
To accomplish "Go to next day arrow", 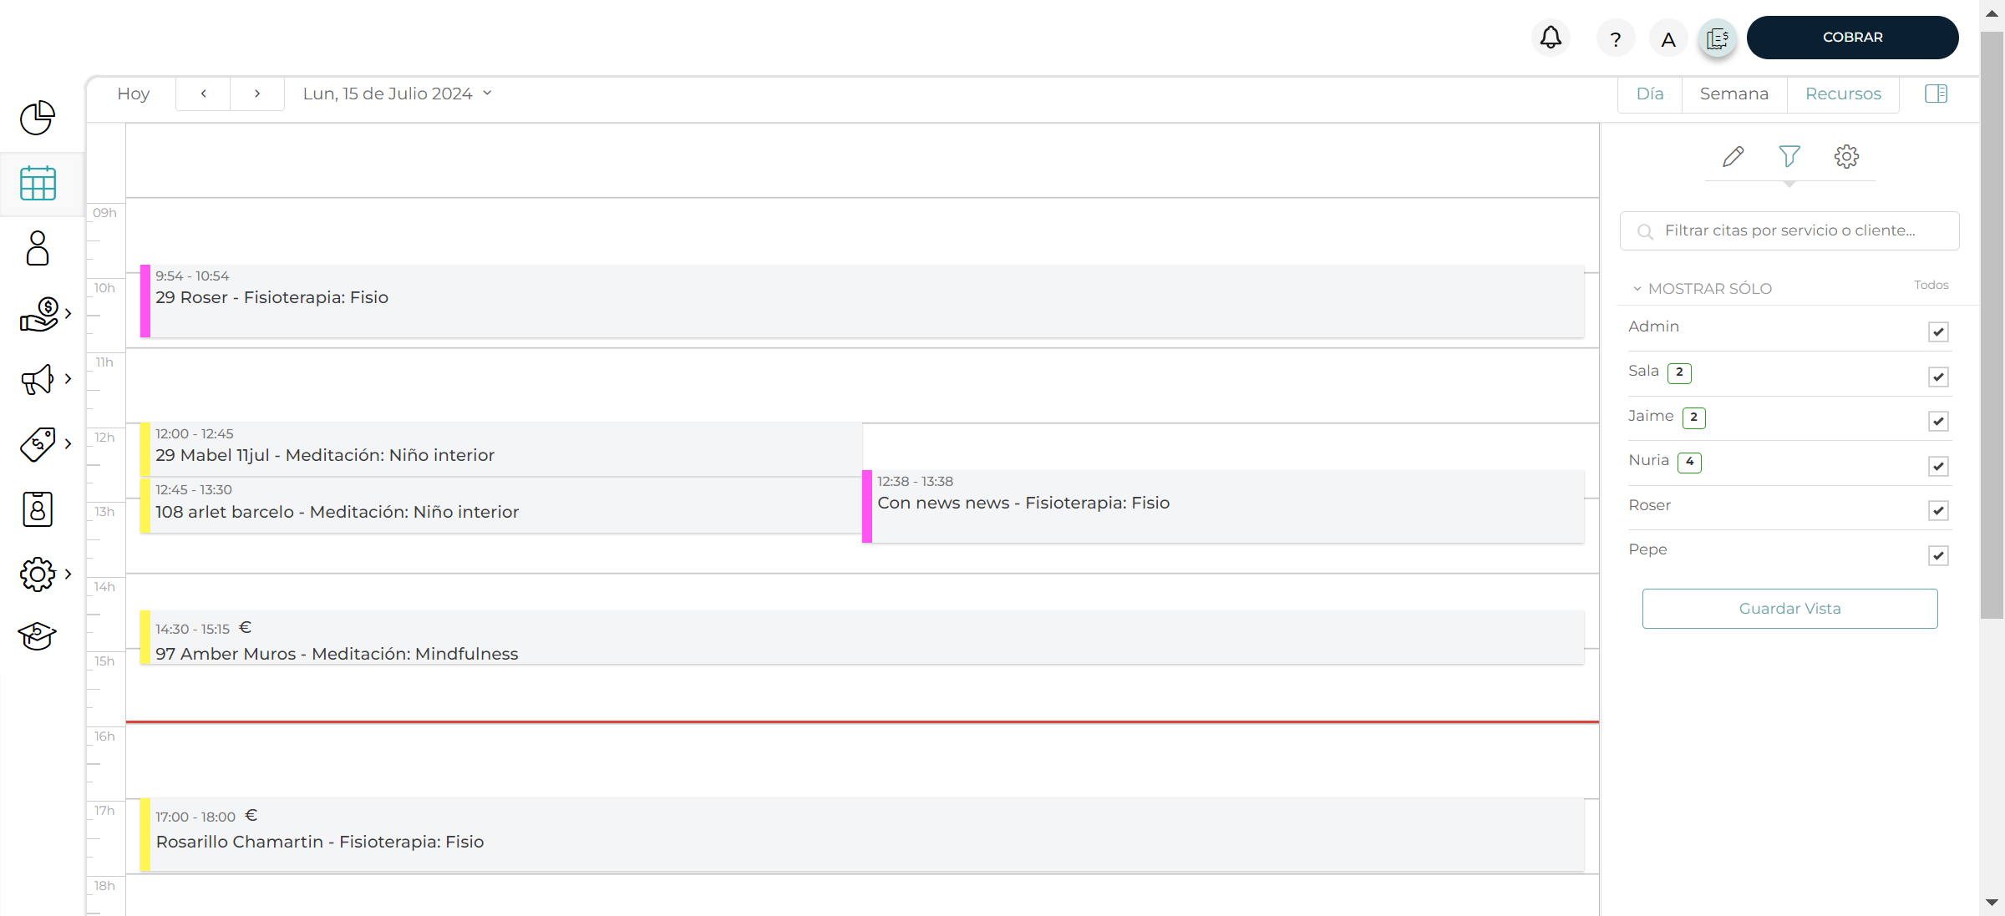I will click(x=257, y=94).
